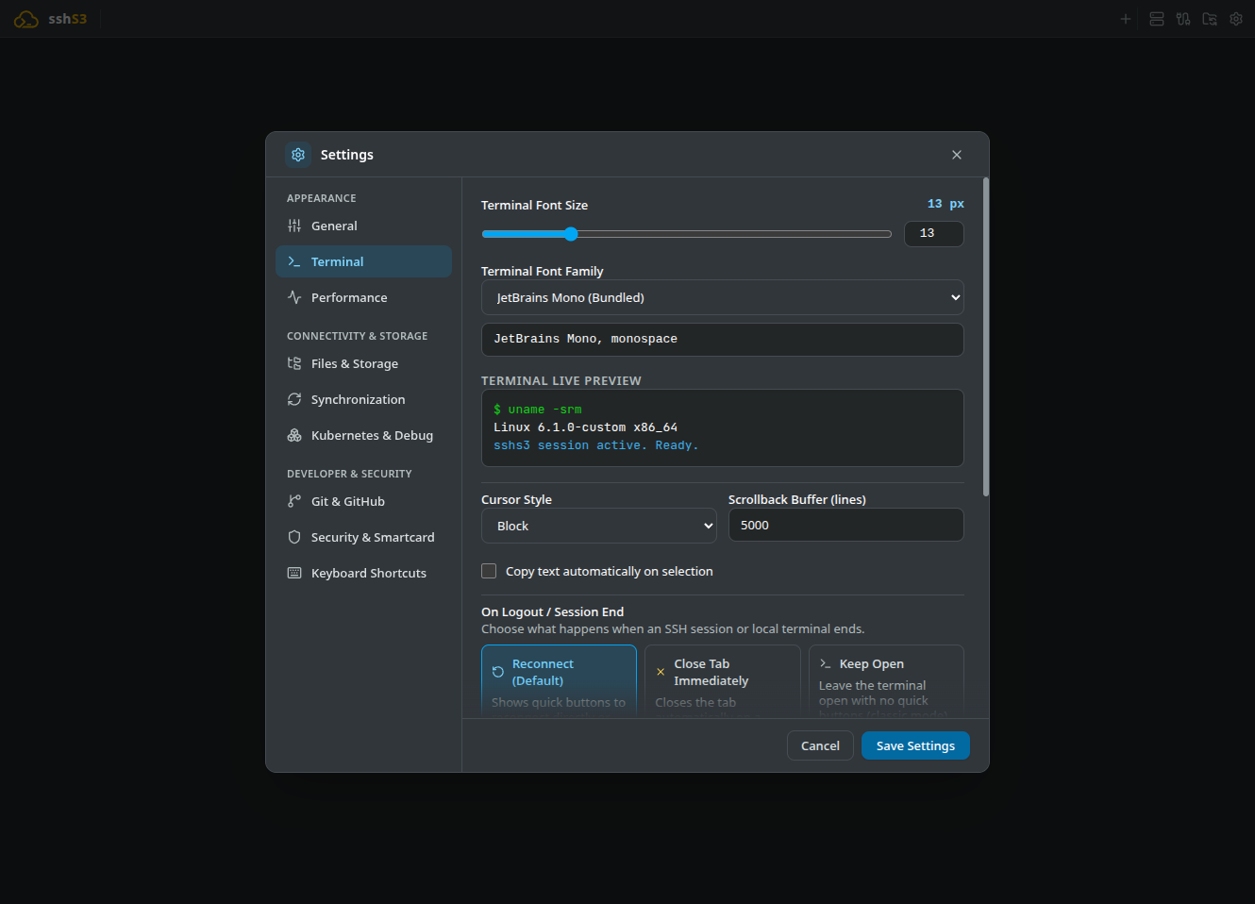Click the shield icon beside Security & Smartcard

[294, 537]
